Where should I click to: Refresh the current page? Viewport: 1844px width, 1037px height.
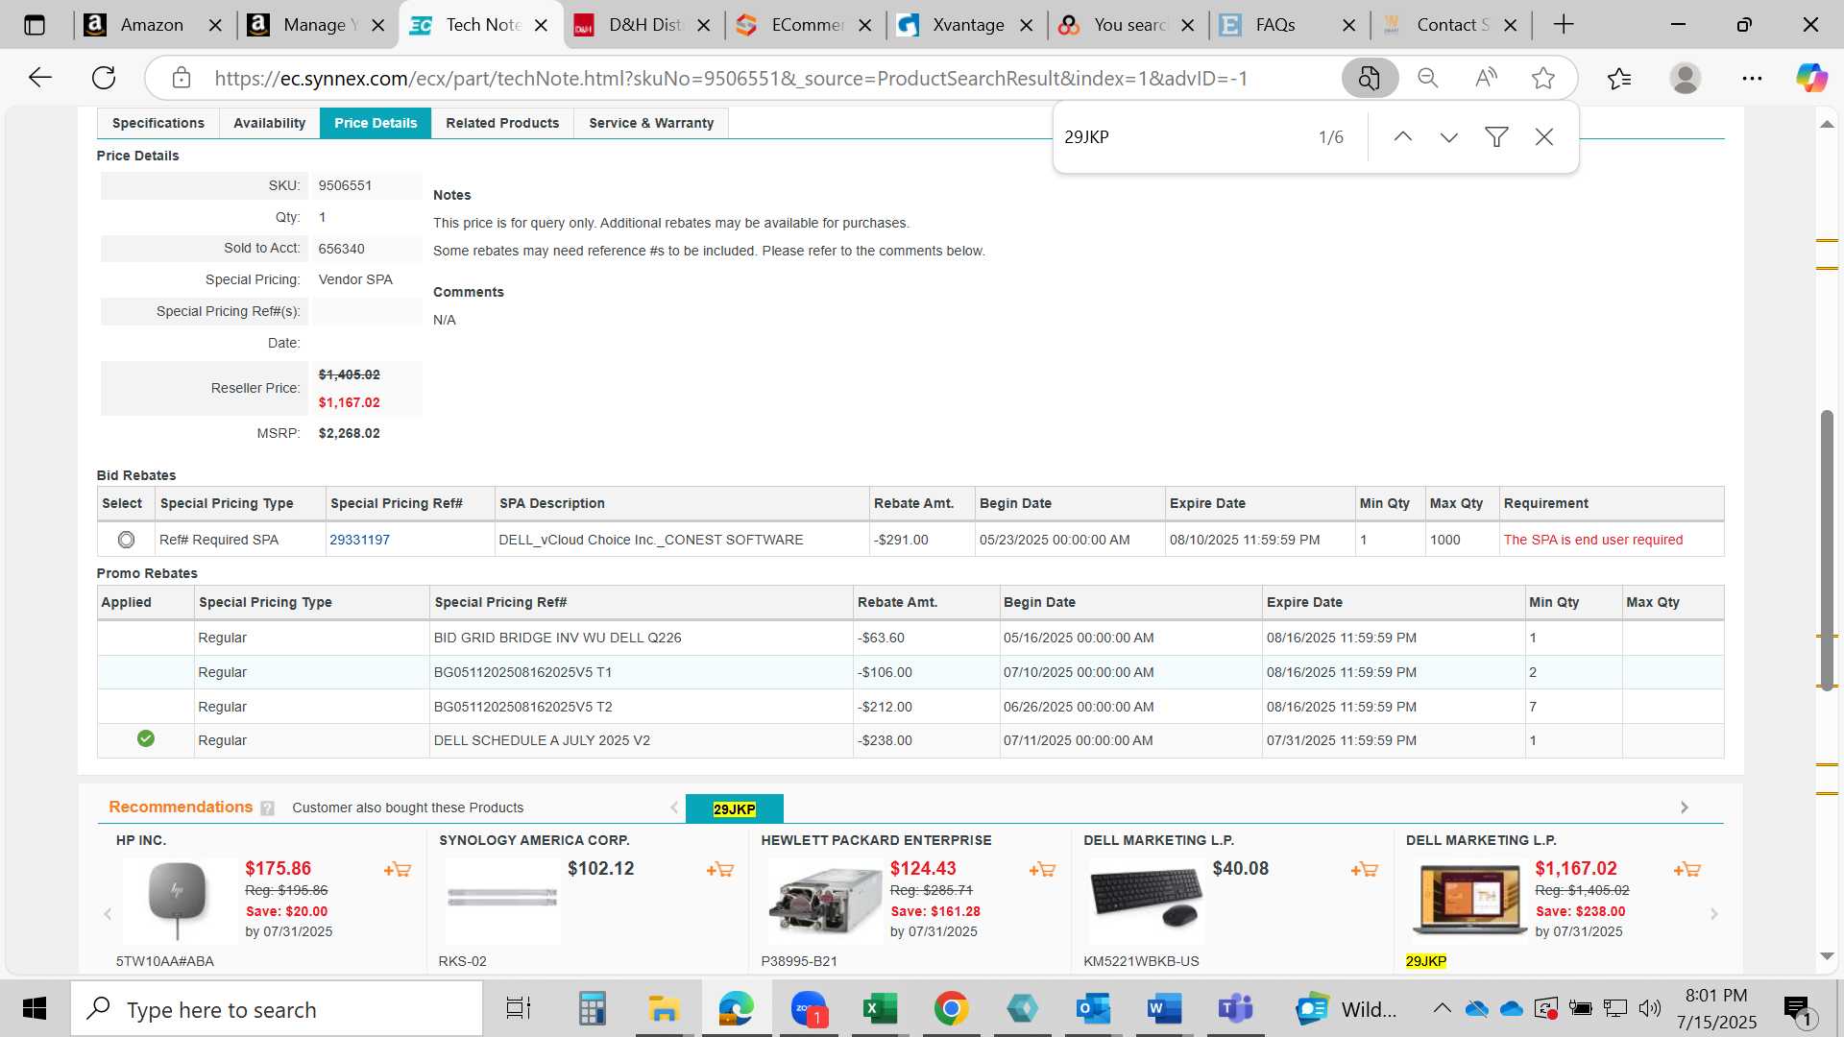tap(104, 78)
